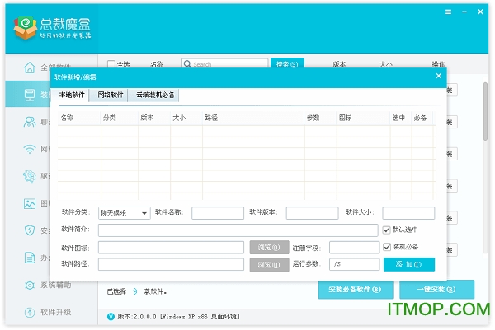Toggle the 全选 select-all checkbox
The image size is (495, 330).
tap(111, 64)
